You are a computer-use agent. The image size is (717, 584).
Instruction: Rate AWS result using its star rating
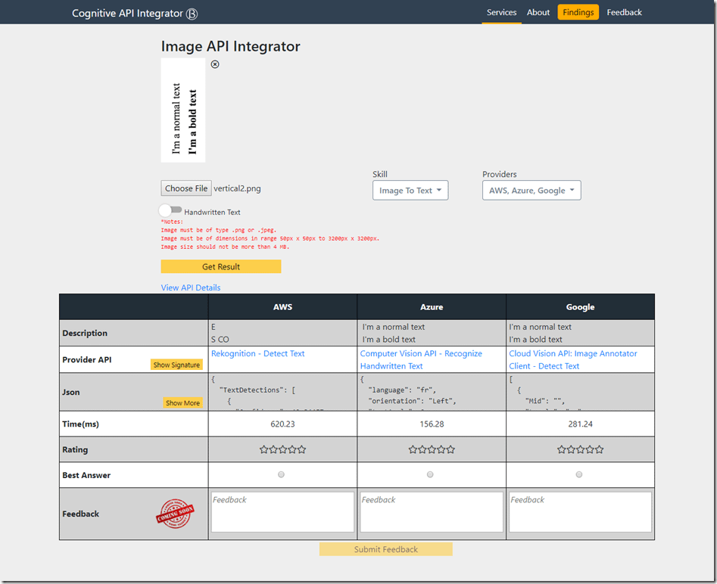coord(282,449)
